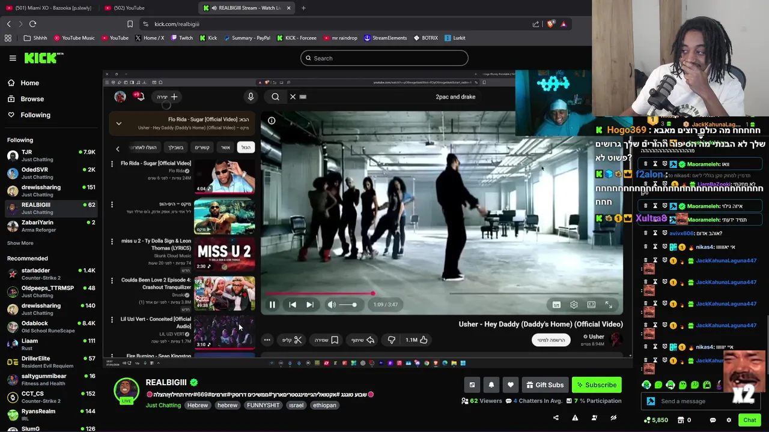The width and height of the screenshot is (769, 432).
Task: Collapse the YouTube up-next queue chevron
Action: tap(119, 124)
